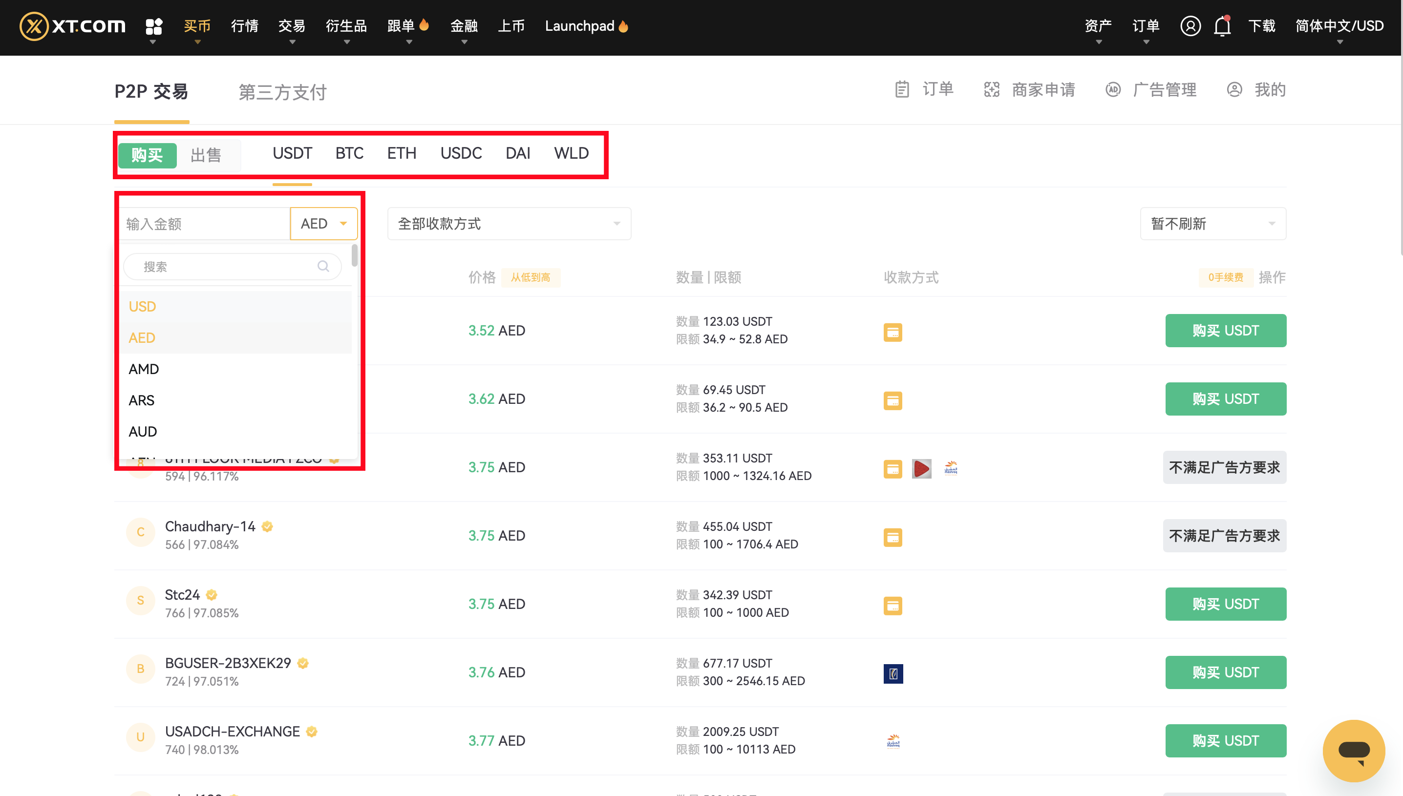Click 购买 USDT for 3.62 AED offer

[x=1225, y=398]
